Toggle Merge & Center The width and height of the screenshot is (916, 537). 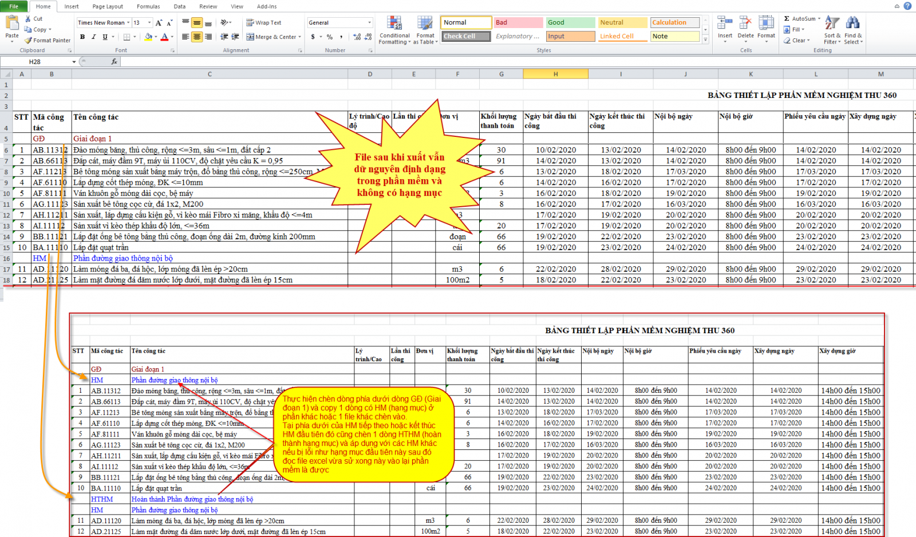(271, 37)
